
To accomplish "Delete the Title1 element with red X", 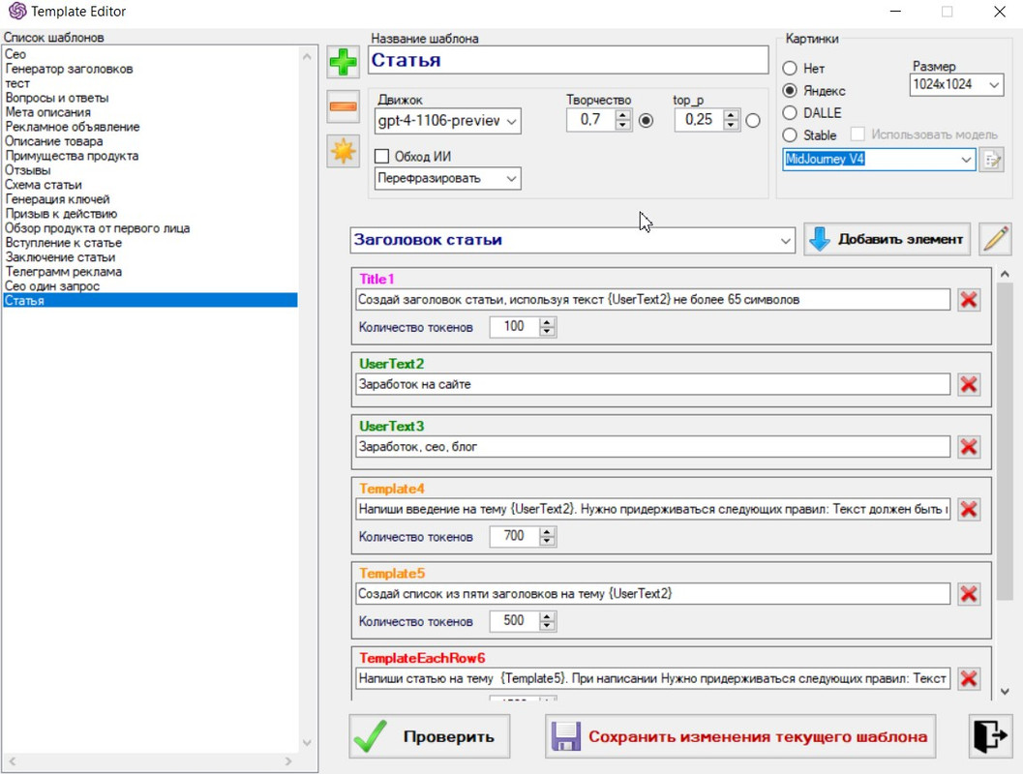I will pyautogui.click(x=968, y=300).
